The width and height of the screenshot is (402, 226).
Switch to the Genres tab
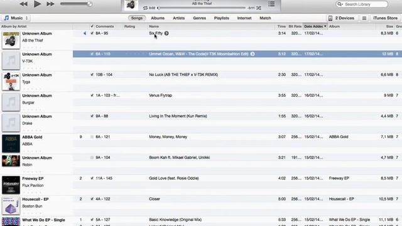point(200,18)
